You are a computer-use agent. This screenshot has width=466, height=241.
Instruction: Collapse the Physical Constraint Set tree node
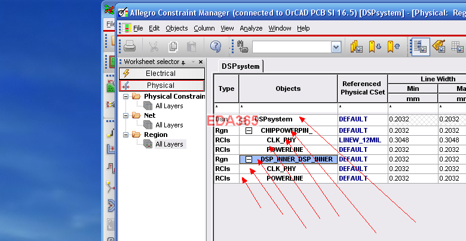pos(125,96)
